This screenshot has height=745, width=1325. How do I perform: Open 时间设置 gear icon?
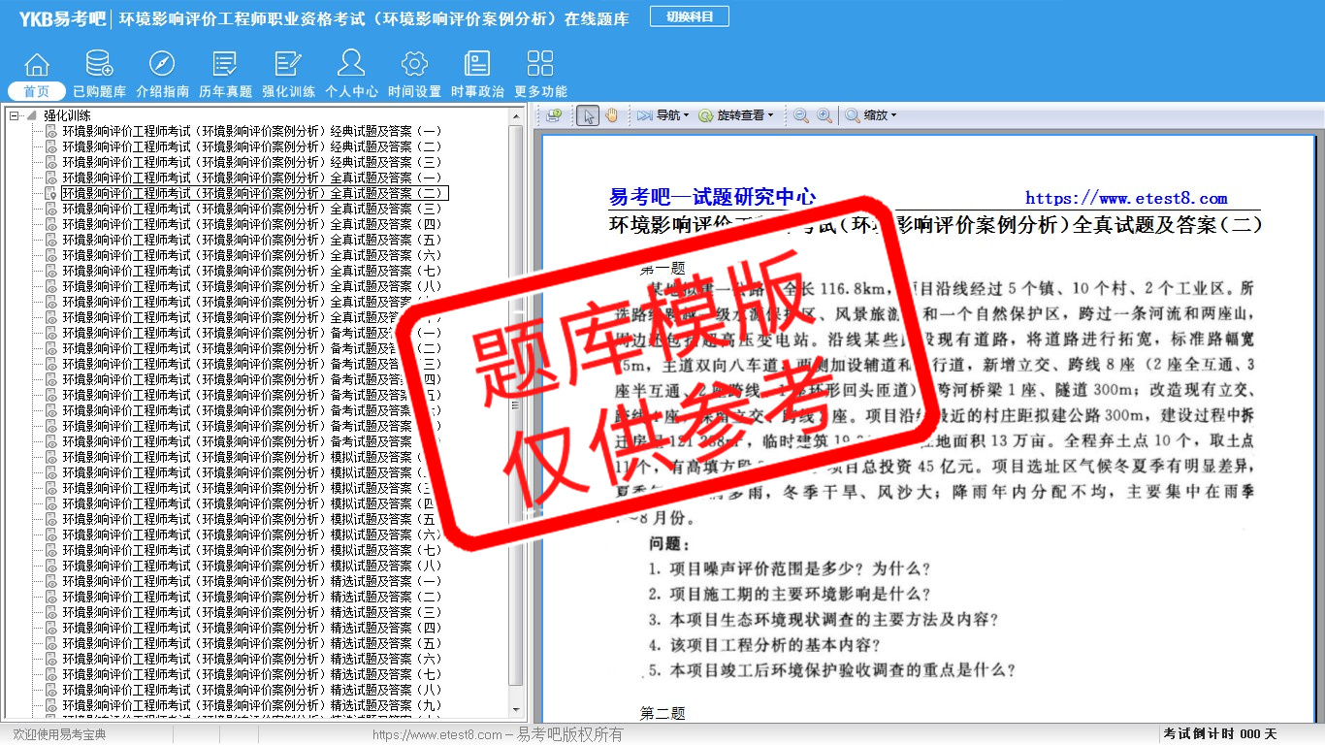pos(414,65)
